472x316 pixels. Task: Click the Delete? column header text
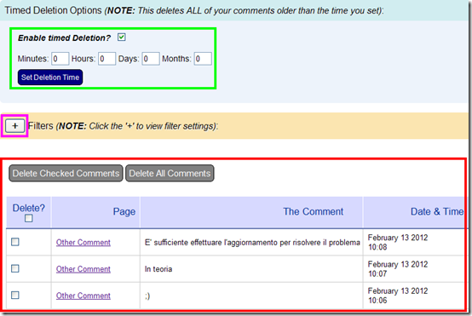pos(29,208)
